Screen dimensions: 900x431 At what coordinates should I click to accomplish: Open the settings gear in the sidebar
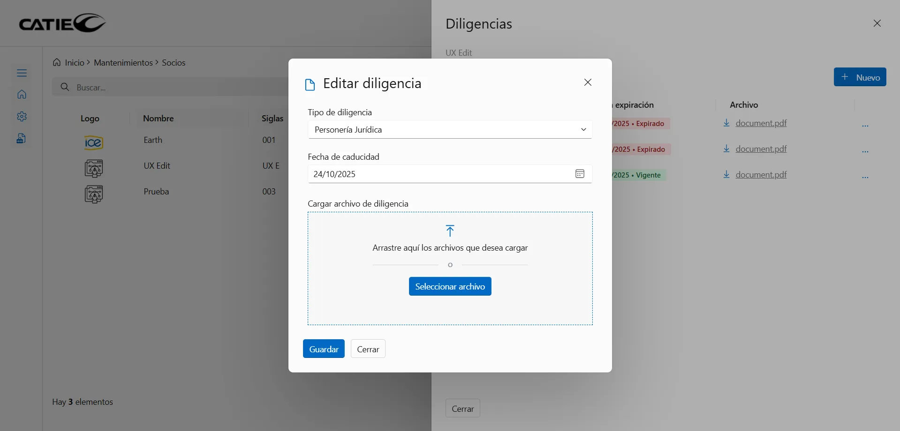(22, 117)
